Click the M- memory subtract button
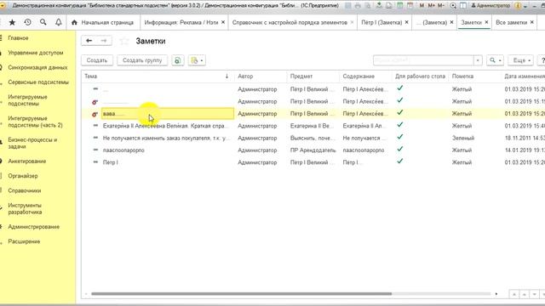The image size is (545, 306). (x=441, y=6)
